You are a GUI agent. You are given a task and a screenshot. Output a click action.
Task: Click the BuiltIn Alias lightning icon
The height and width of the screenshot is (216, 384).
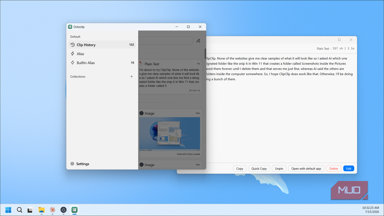[72, 63]
